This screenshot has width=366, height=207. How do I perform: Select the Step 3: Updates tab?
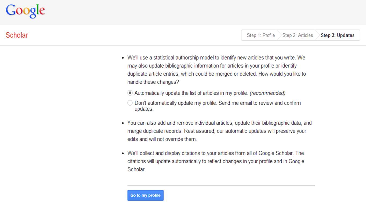(x=338, y=35)
